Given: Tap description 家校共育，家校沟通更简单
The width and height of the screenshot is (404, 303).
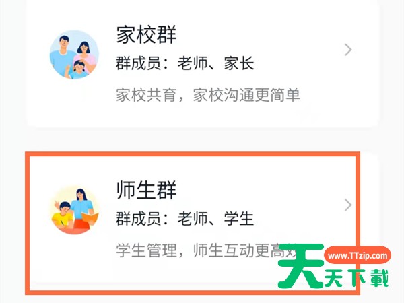Looking at the screenshot, I should tap(208, 95).
